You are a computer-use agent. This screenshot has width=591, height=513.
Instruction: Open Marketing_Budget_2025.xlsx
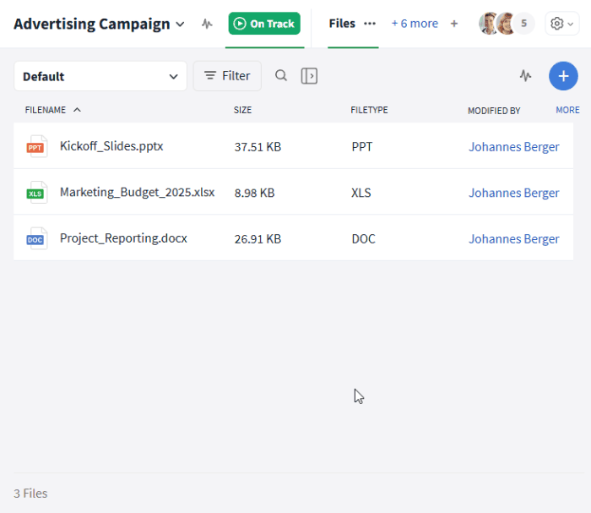click(x=137, y=192)
